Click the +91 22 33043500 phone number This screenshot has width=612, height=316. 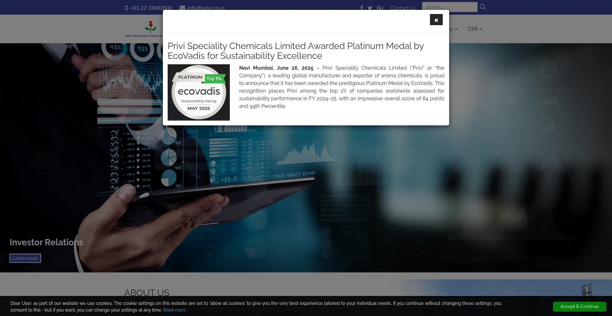(151, 8)
